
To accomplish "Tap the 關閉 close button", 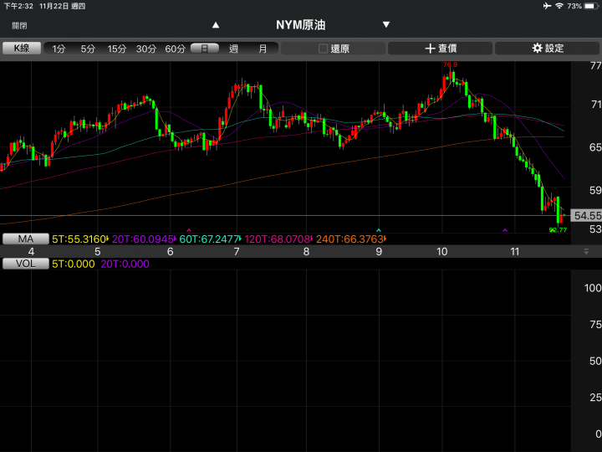I will coord(19,26).
